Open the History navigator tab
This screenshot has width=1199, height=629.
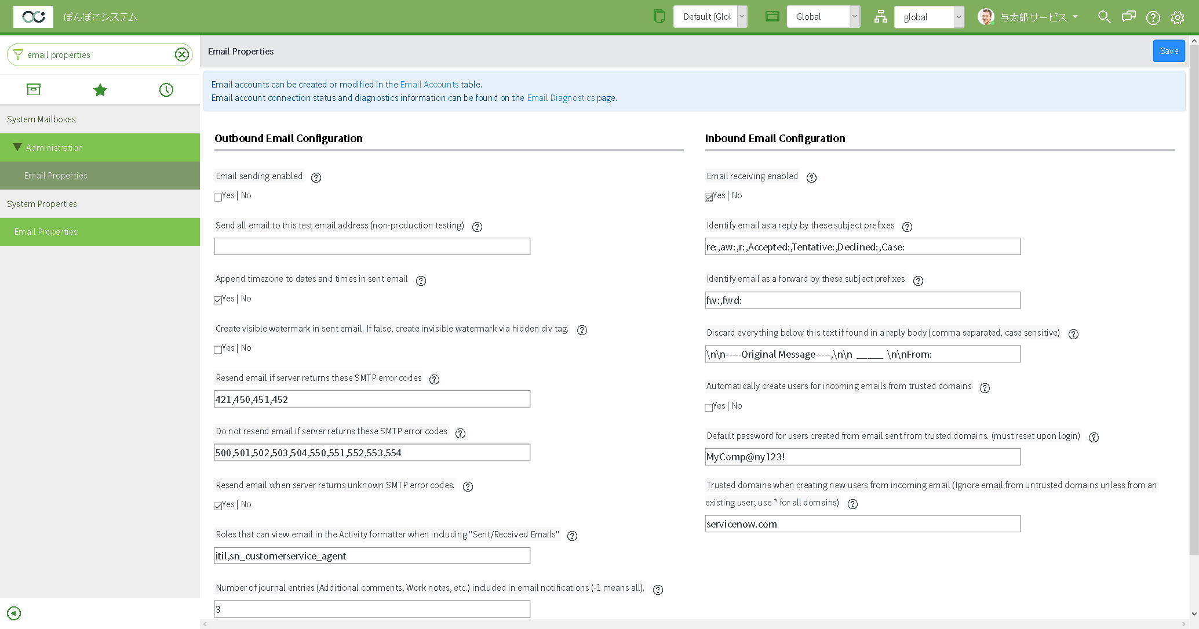pyautogui.click(x=166, y=89)
